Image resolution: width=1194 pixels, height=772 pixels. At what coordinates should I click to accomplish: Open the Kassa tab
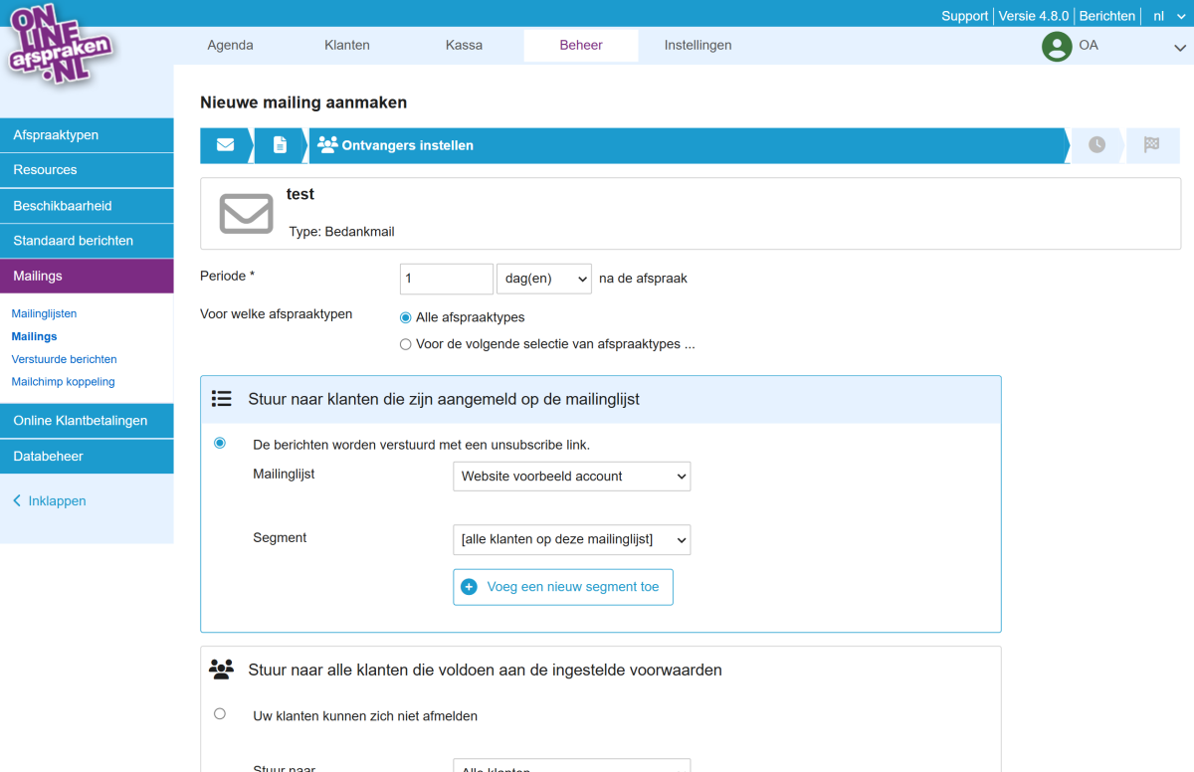pyautogui.click(x=465, y=45)
